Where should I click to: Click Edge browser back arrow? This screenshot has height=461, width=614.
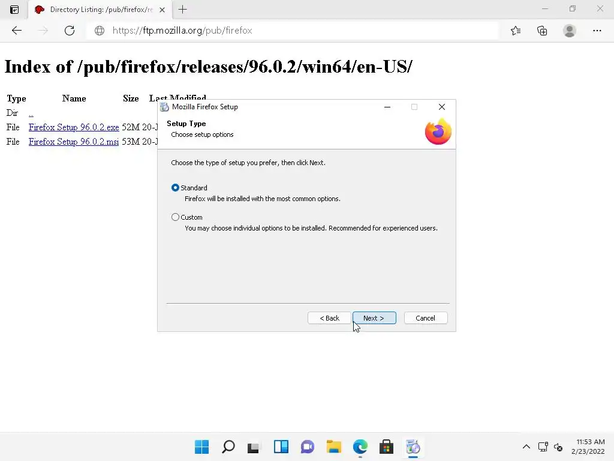point(16,31)
